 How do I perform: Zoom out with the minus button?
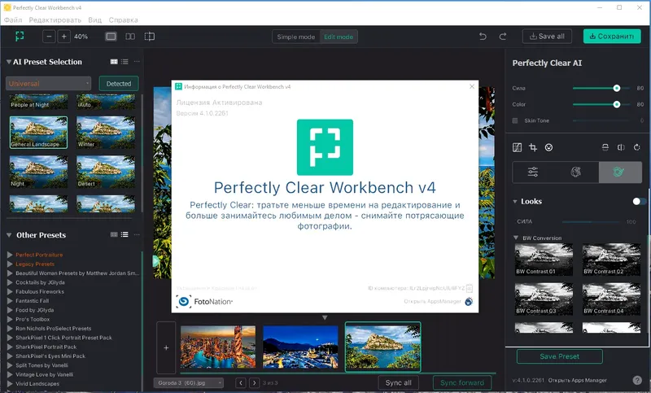(49, 37)
